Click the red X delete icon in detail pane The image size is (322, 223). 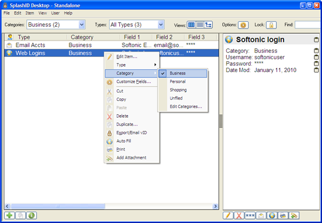(x=239, y=215)
